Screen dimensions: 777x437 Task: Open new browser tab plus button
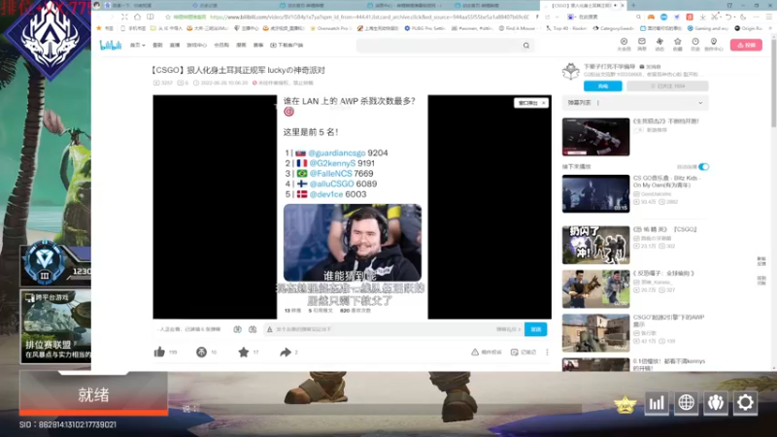pyautogui.click(x=633, y=6)
